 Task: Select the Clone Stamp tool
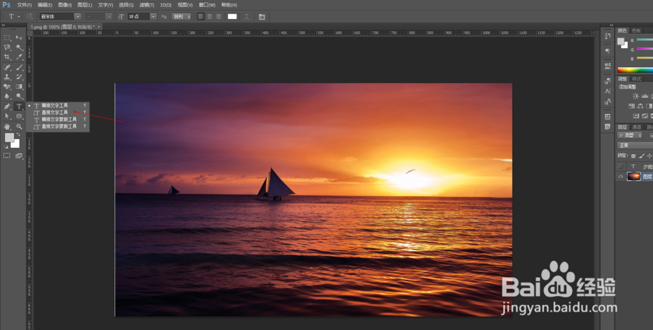7,77
